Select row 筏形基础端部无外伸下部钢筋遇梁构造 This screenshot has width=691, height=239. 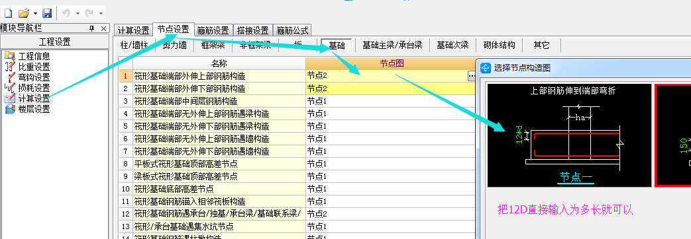coord(219,127)
